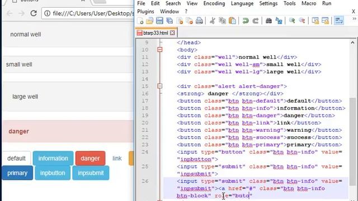Click the inpsubmit button in browser
This screenshot has height=201, width=358.
coord(91,173)
